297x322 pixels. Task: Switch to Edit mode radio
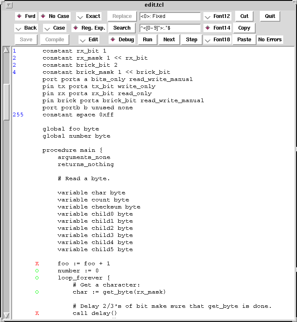pyautogui.click(x=89, y=40)
